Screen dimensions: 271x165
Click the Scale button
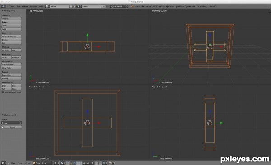pos(11,25)
